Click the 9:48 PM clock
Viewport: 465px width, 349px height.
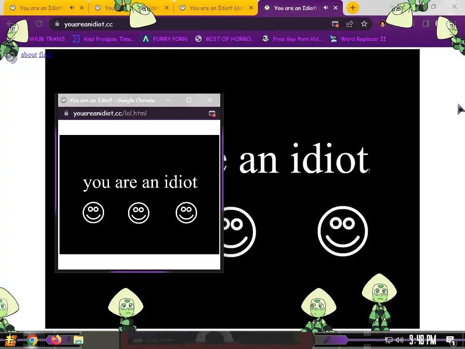[423, 340]
